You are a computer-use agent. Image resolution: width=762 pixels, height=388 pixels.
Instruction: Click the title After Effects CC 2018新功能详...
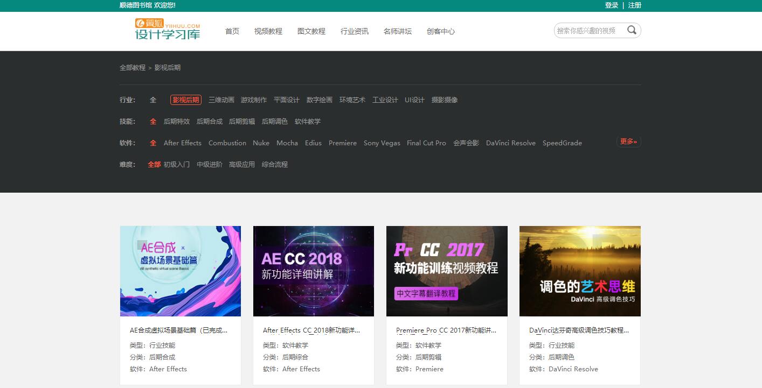(311, 330)
